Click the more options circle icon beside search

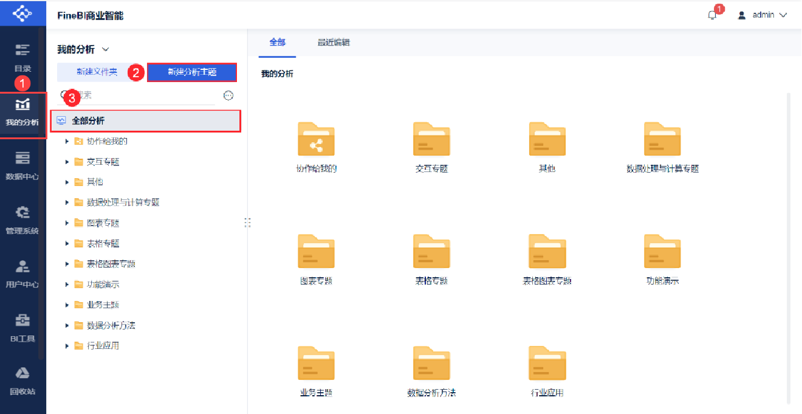pyautogui.click(x=228, y=95)
